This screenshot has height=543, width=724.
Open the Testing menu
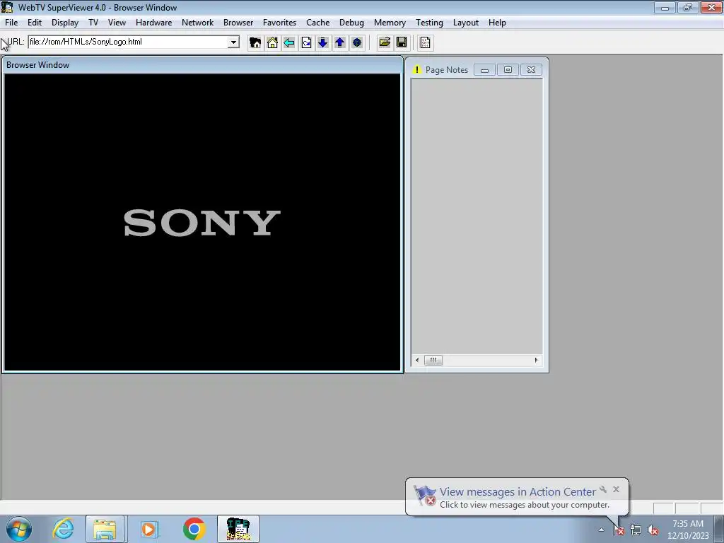tap(429, 23)
